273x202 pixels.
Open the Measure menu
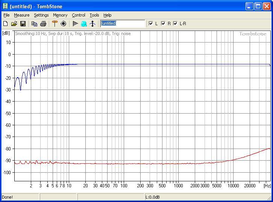click(x=21, y=15)
